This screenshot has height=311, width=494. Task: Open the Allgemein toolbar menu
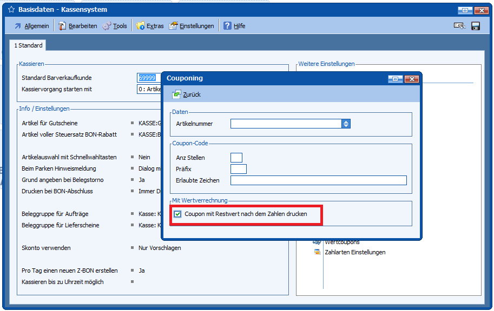[31, 26]
